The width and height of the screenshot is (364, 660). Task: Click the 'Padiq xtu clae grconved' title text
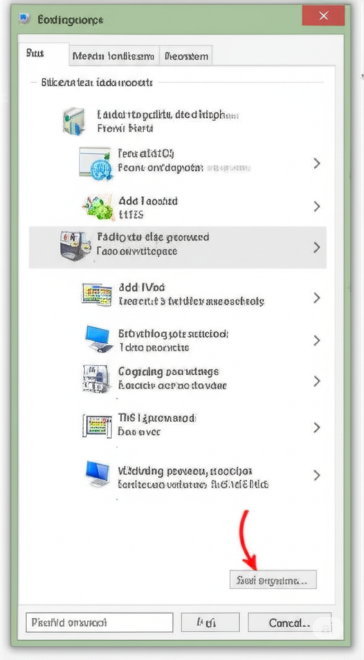click(153, 237)
